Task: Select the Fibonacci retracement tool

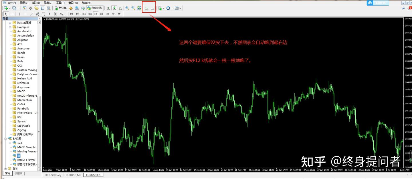Action: point(43,14)
